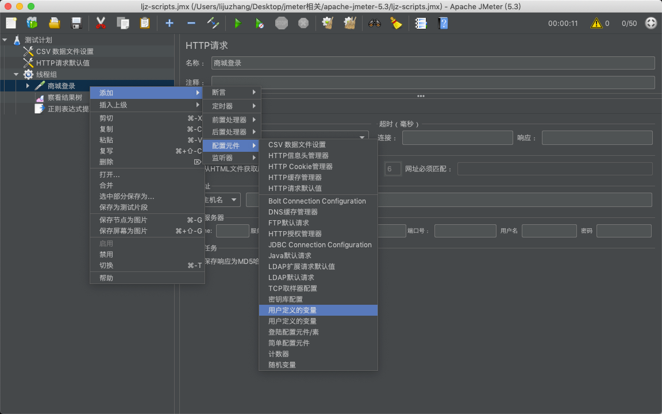The height and width of the screenshot is (414, 662).
Task: Open the Templates icon in toolbar
Action: [x=32, y=23]
